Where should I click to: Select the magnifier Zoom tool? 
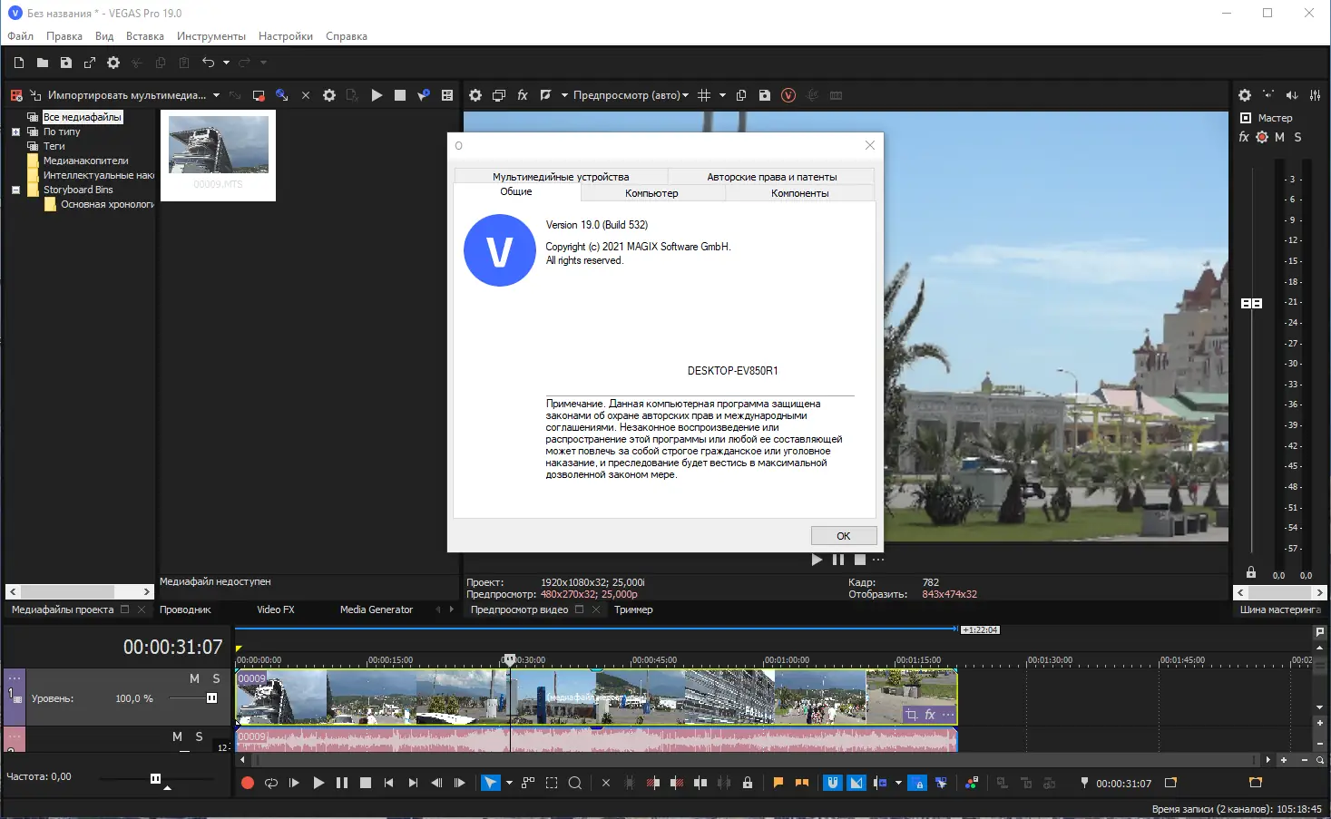point(575,783)
